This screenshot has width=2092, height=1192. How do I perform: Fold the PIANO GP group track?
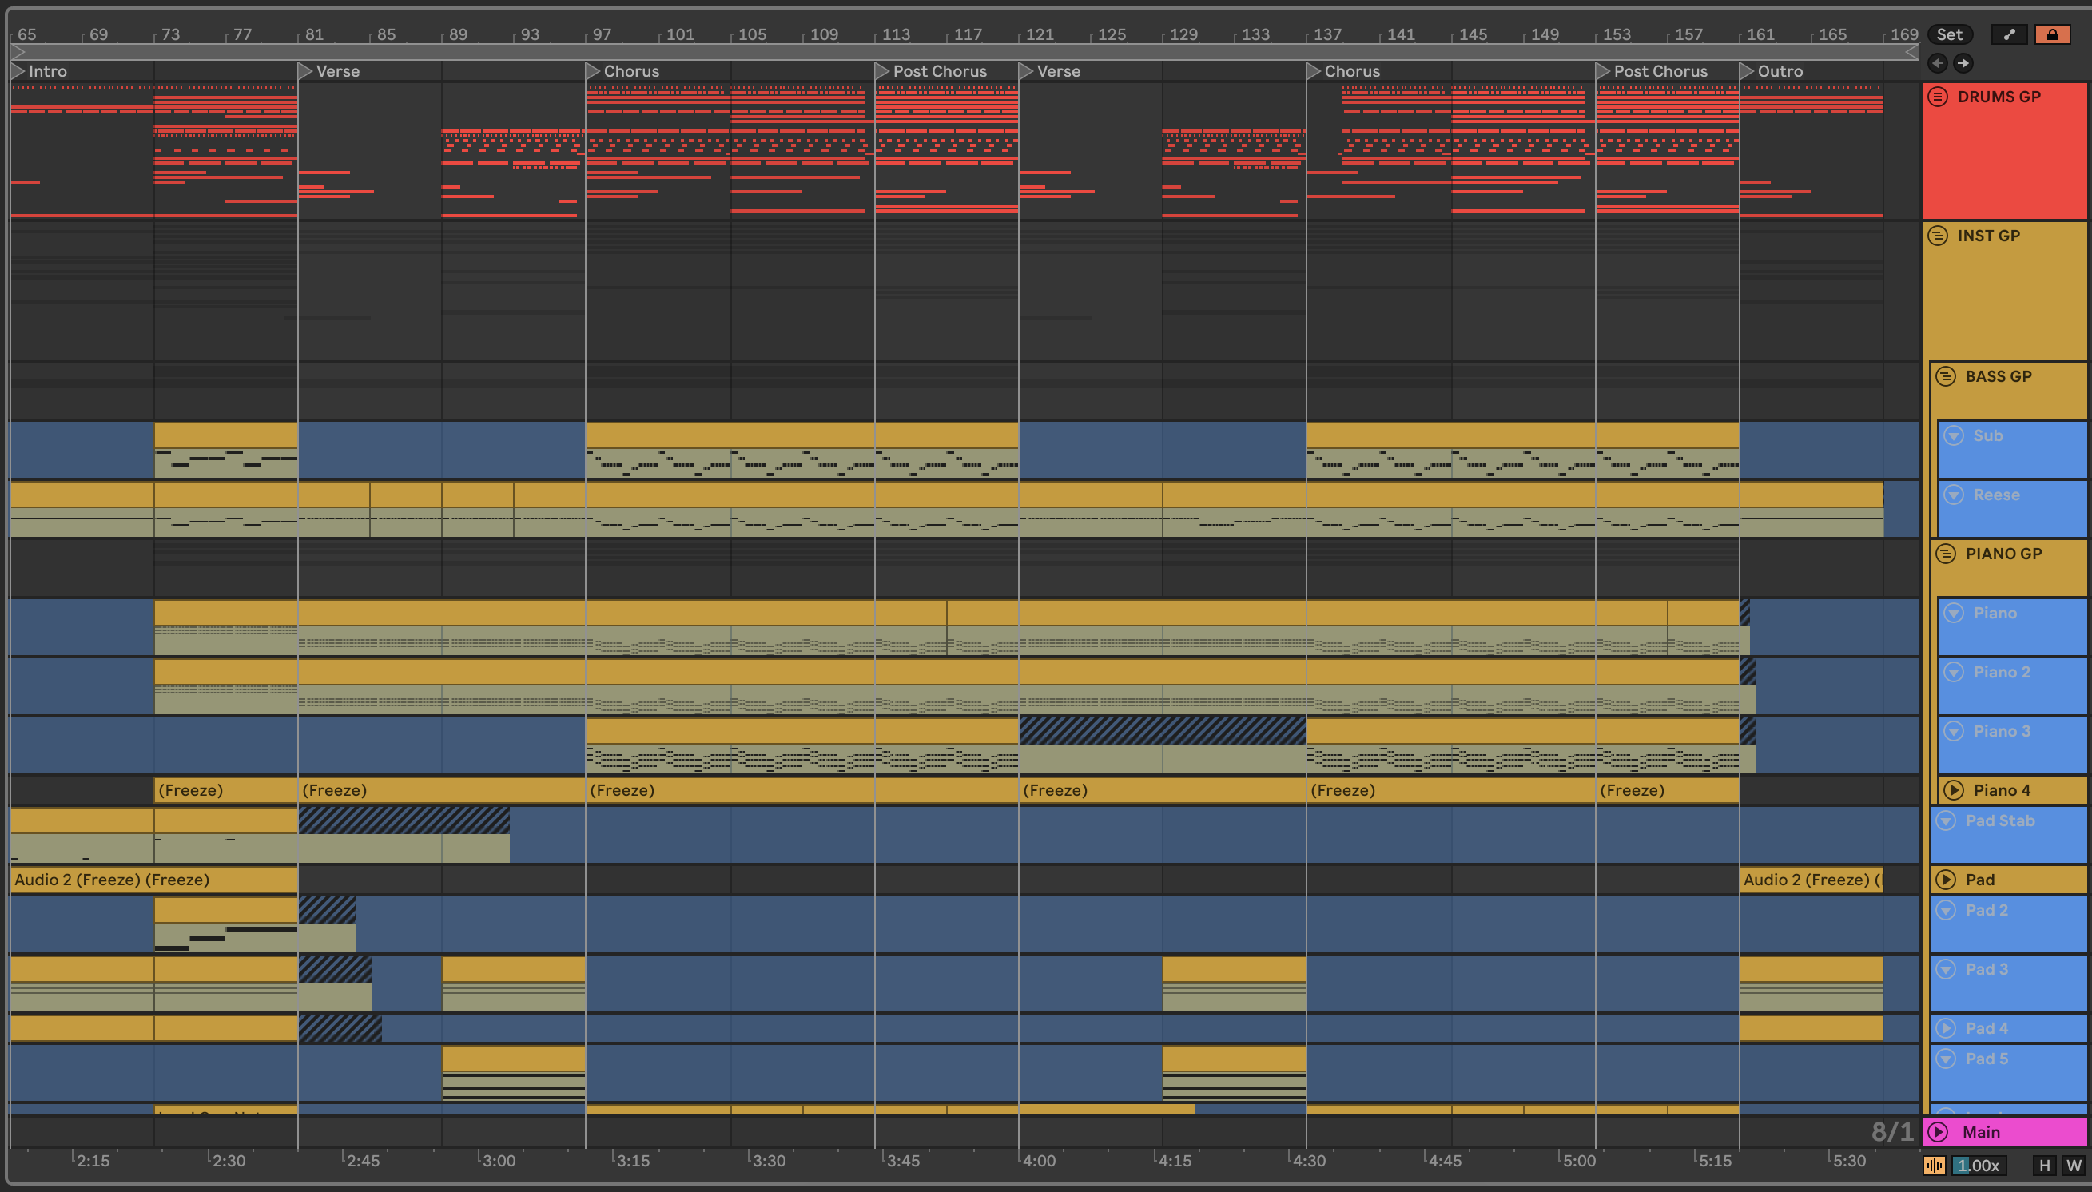pyautogui.click(x=1946, y=554)
